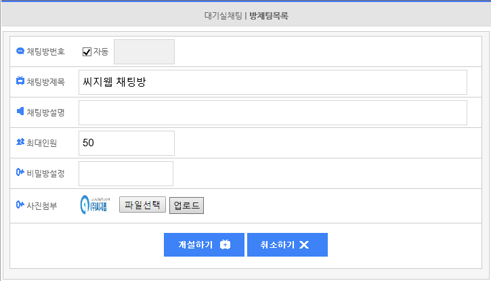
Task: Open the 대기실채팅 tab
Action: (x=223, y=16)
